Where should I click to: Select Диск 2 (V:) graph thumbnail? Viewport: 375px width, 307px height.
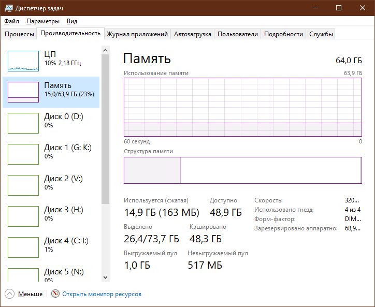(23, 185)
